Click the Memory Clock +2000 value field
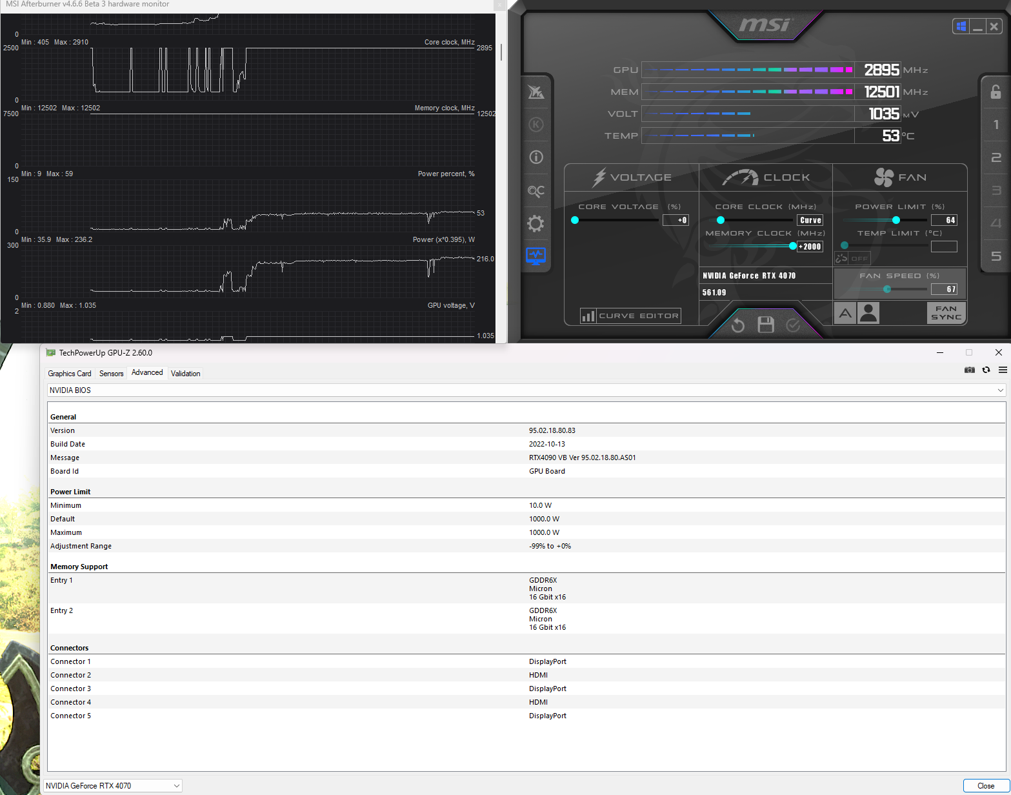The image size is (1011, 795). (x=810, y=247)
